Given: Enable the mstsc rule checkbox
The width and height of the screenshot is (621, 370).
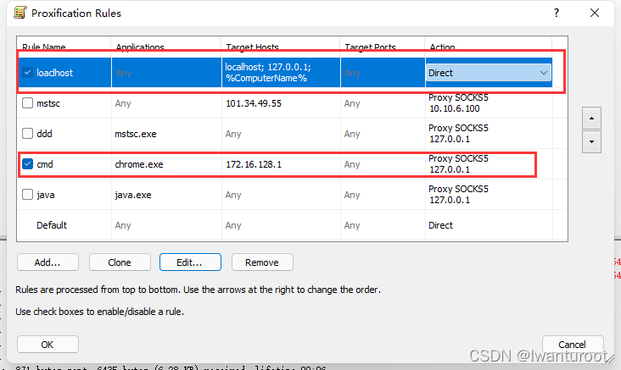Looking at the screenshot, I should click(27, 103).
